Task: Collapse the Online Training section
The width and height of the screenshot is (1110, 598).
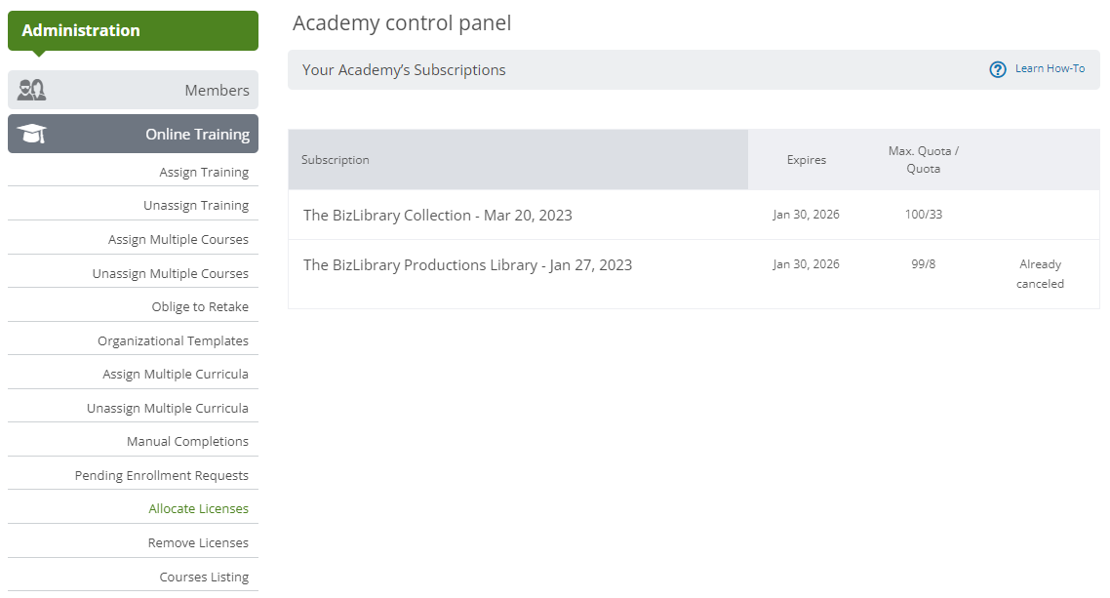Action: 133,134
